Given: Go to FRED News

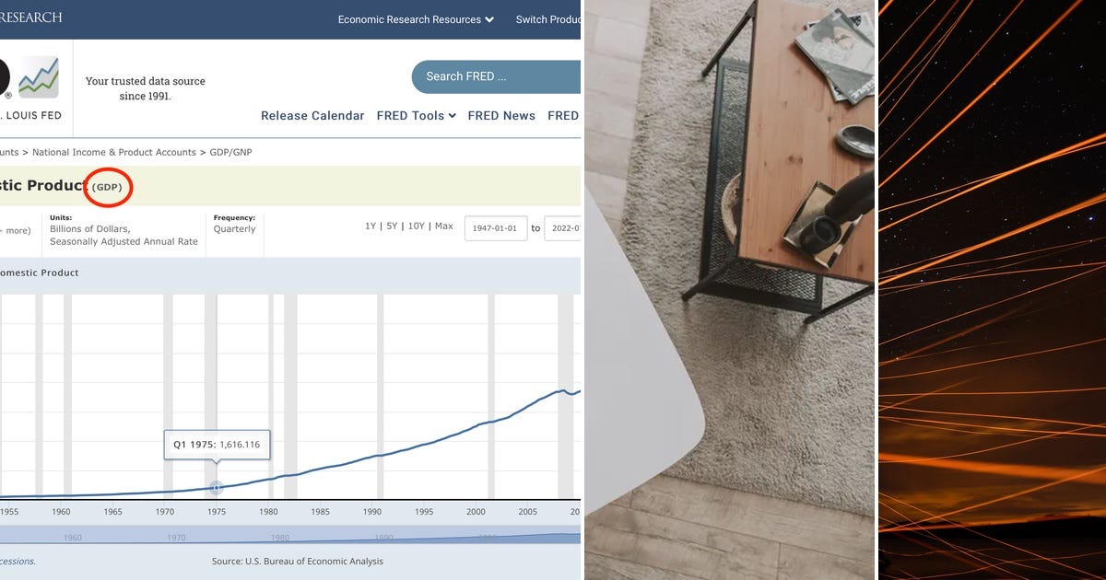Looking at the screenshot, I should pyautogui.click(x=501, y=116).
